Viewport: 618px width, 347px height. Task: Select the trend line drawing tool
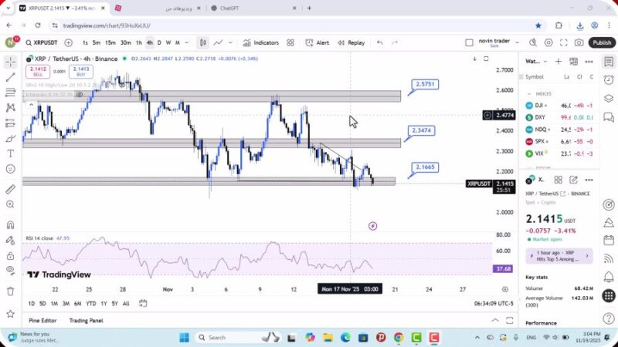click(x=10, y=77)
